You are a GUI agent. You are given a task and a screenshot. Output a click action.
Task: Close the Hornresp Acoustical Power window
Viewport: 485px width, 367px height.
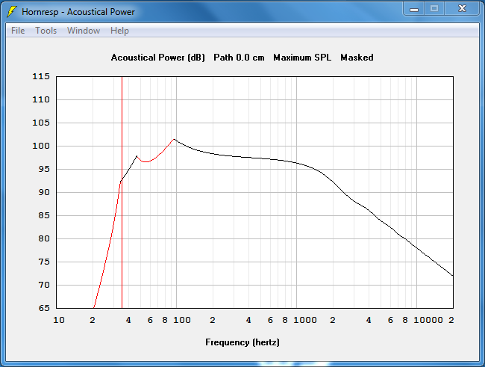click(462, 9)
